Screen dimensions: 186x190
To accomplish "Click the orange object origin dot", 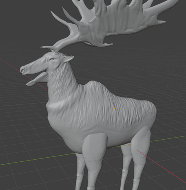I will (115, 109).
